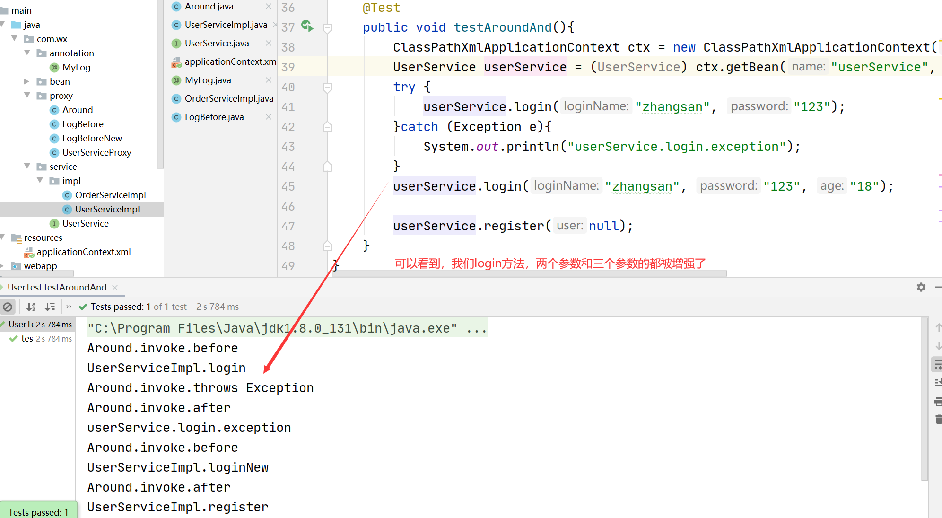
Task: Click the editor horizontal scrollbar
Action: tap(530, 273)
